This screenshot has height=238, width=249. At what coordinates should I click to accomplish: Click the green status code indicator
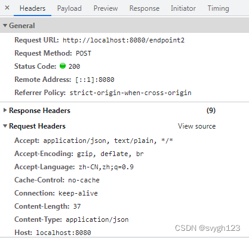pos(63,66)
